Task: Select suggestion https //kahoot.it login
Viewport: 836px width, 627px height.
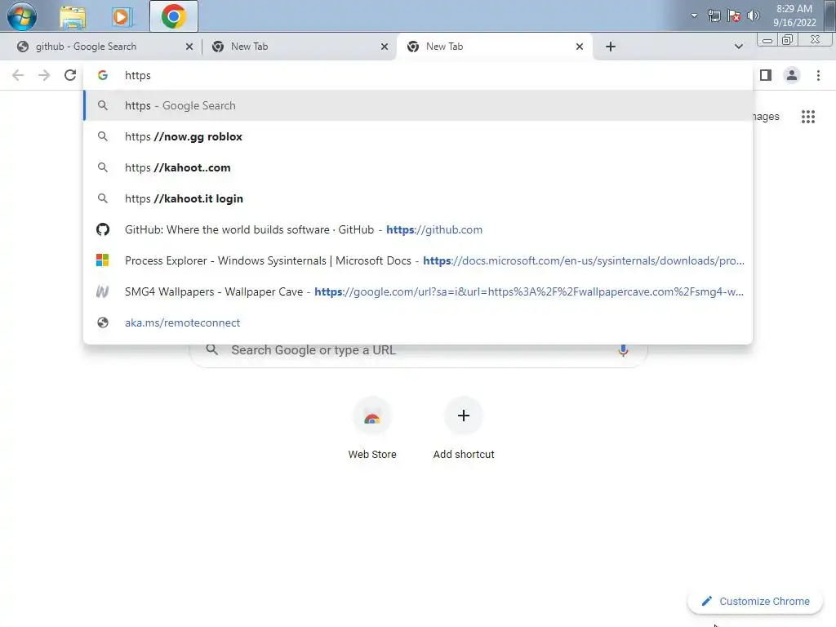Action: 418,198
